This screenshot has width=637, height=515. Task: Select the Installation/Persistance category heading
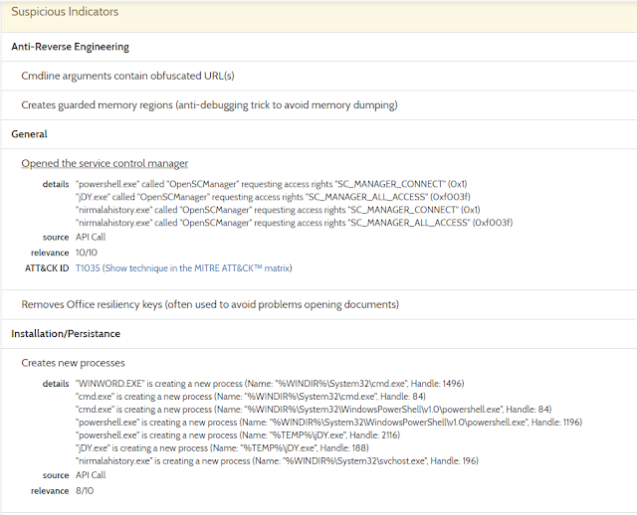[x=66, y=334]
